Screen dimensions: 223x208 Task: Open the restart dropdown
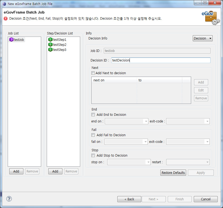[x=188, y=162]
